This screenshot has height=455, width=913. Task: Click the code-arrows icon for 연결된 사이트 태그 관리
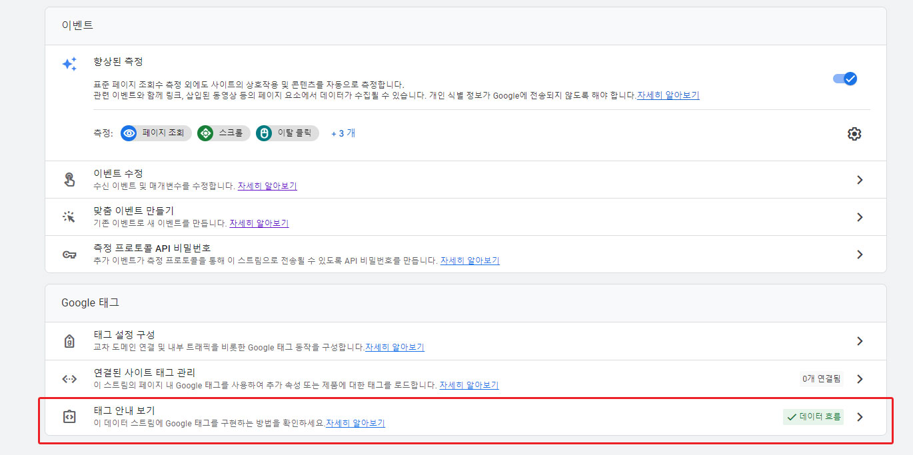(69, 379)
